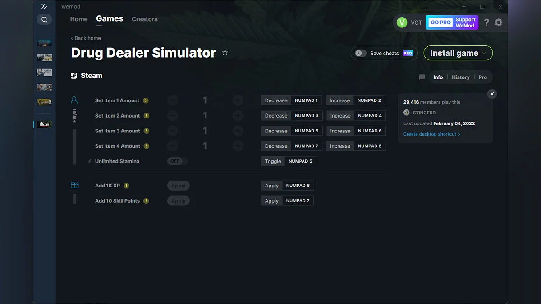Show info icon for Set Item 3 Amount
Image resolution: width=541 pixels, height=304 pixels.
click(x=147, y=131)
